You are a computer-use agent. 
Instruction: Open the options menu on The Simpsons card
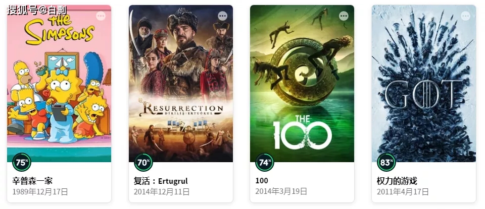click(101, 16)
